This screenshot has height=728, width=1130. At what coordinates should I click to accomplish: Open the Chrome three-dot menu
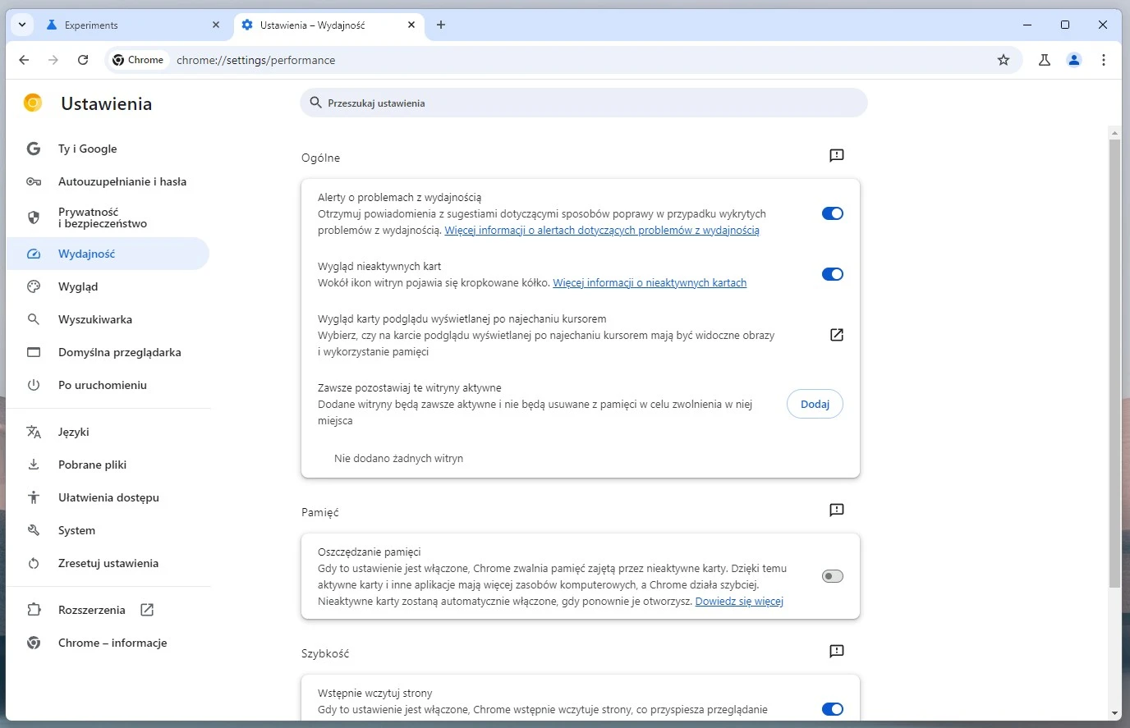click(1104, 60)
